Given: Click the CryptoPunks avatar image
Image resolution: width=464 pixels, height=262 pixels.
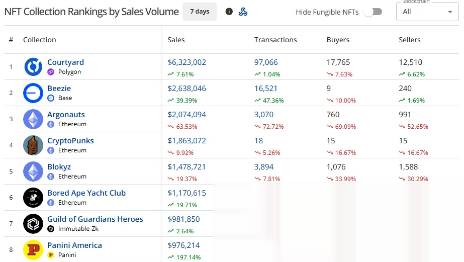Looking at the screenshot, I should coord(33,145).
